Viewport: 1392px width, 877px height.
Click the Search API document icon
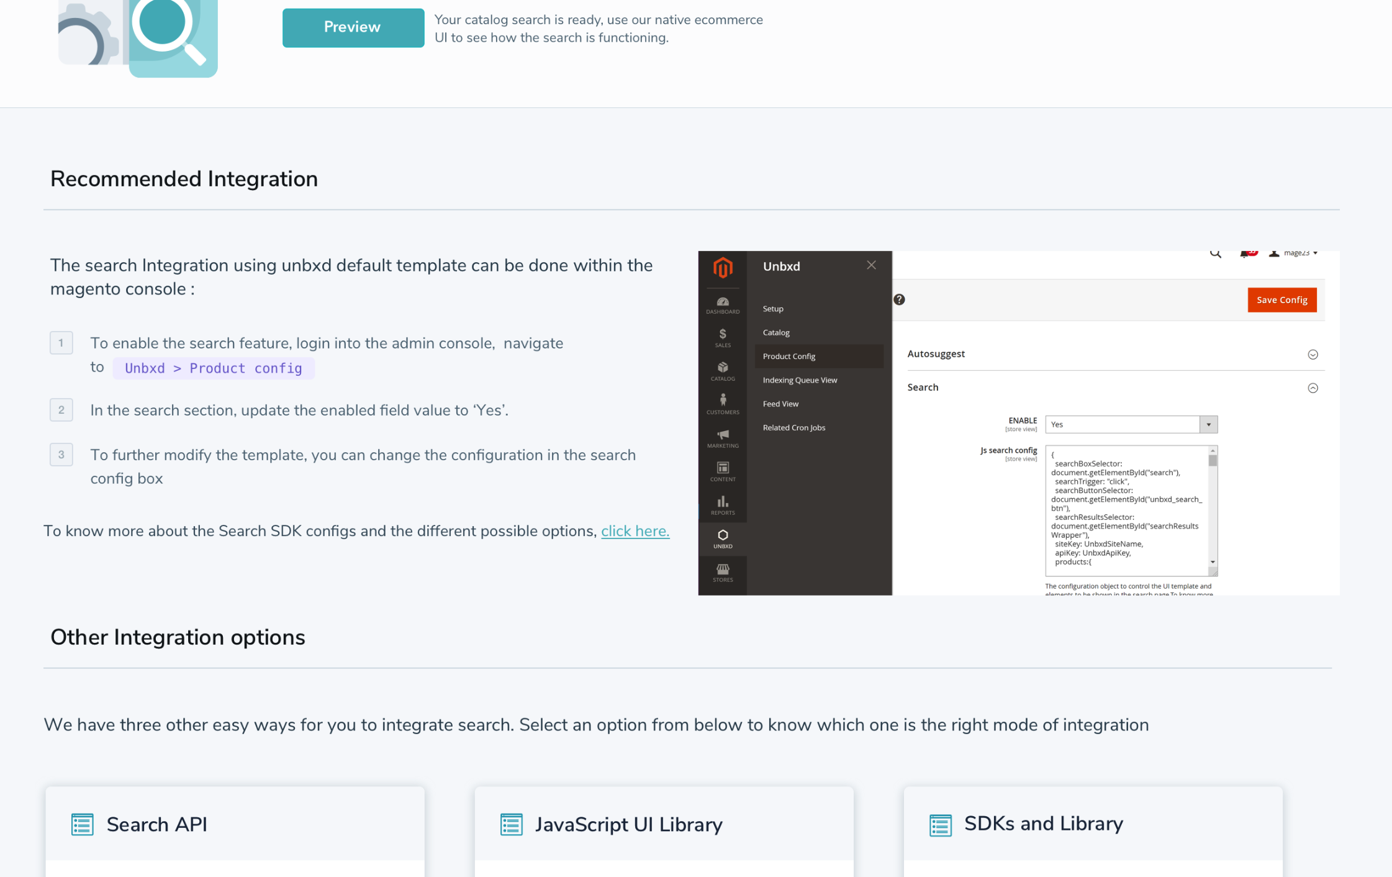point(82,824)
